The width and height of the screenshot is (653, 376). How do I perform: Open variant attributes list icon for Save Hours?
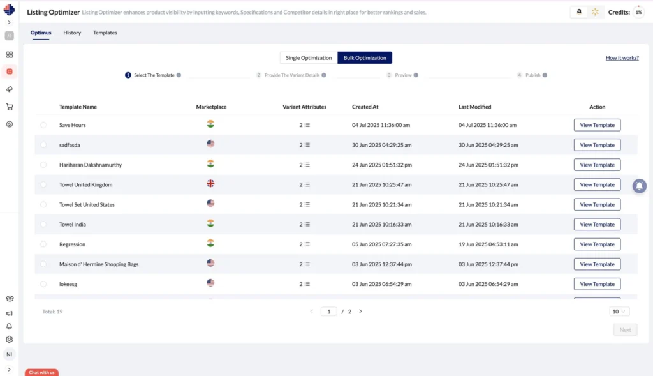307,125
